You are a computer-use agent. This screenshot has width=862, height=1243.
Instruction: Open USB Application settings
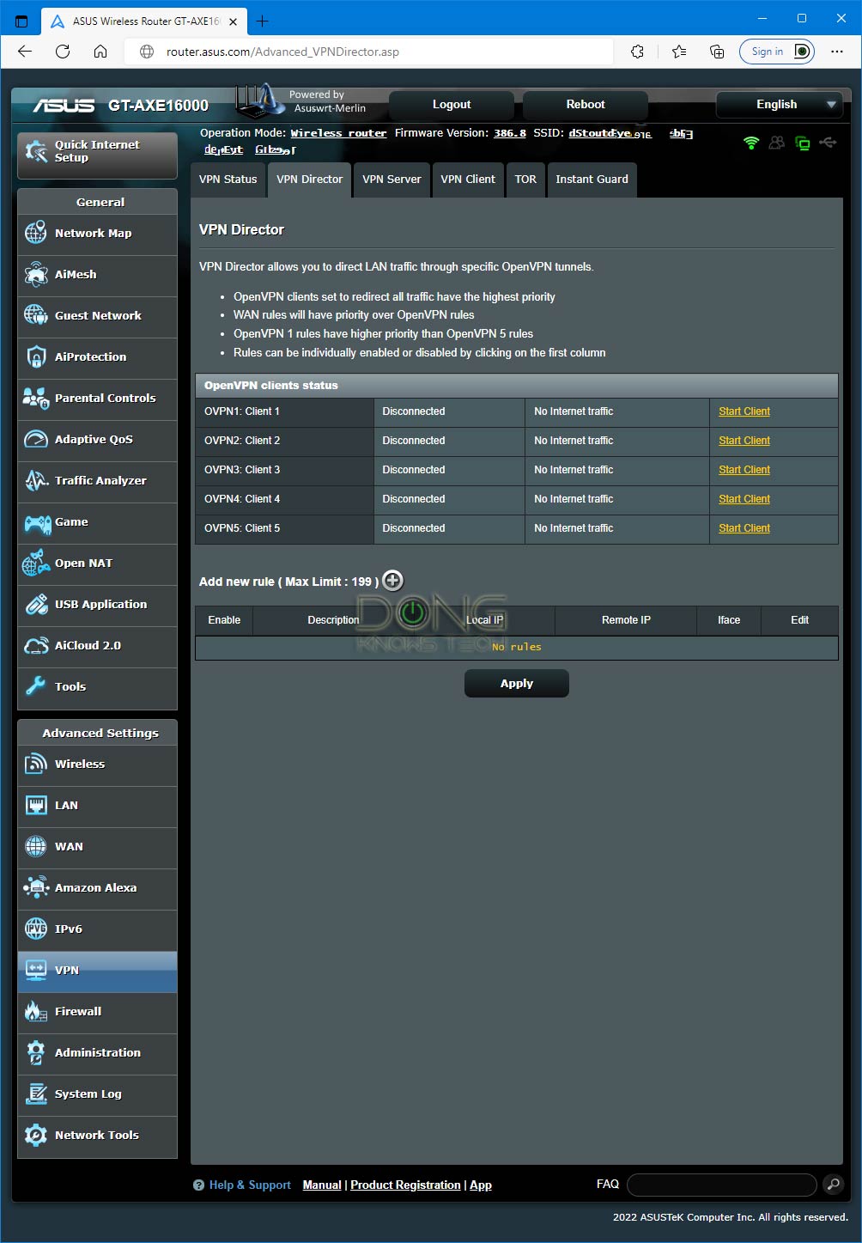click(97, 605)
